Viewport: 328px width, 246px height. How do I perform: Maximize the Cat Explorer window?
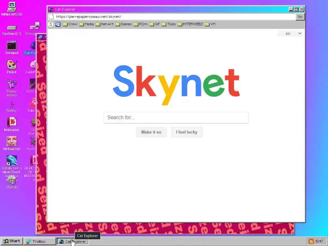pos(296,9)
